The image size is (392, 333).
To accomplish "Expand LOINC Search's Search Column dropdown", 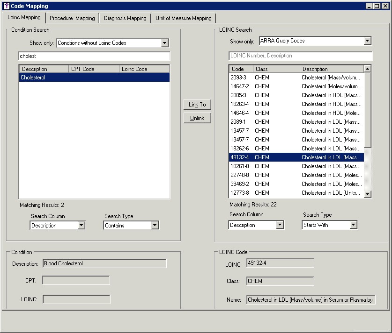I will [280, 225].
